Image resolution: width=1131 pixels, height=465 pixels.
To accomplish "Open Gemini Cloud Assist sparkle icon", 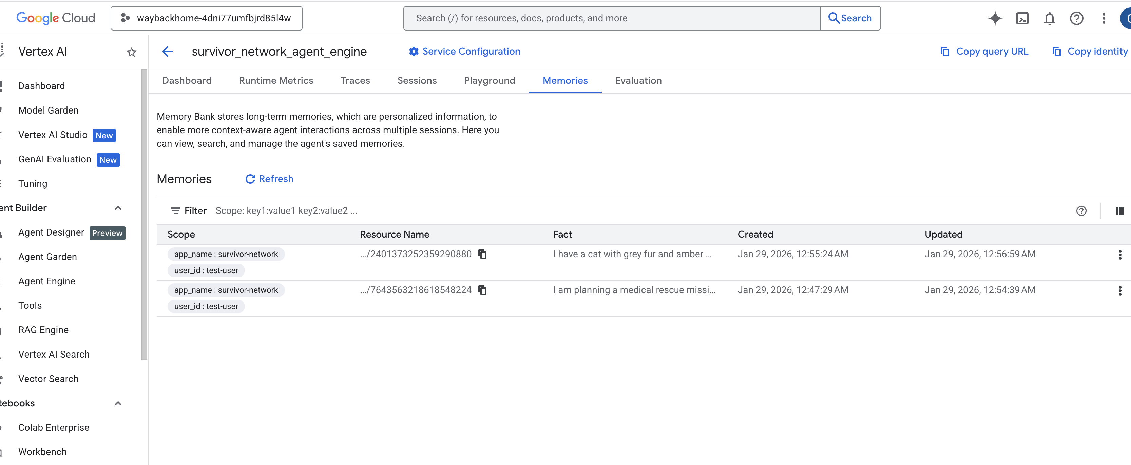I will tap(995, 18).
